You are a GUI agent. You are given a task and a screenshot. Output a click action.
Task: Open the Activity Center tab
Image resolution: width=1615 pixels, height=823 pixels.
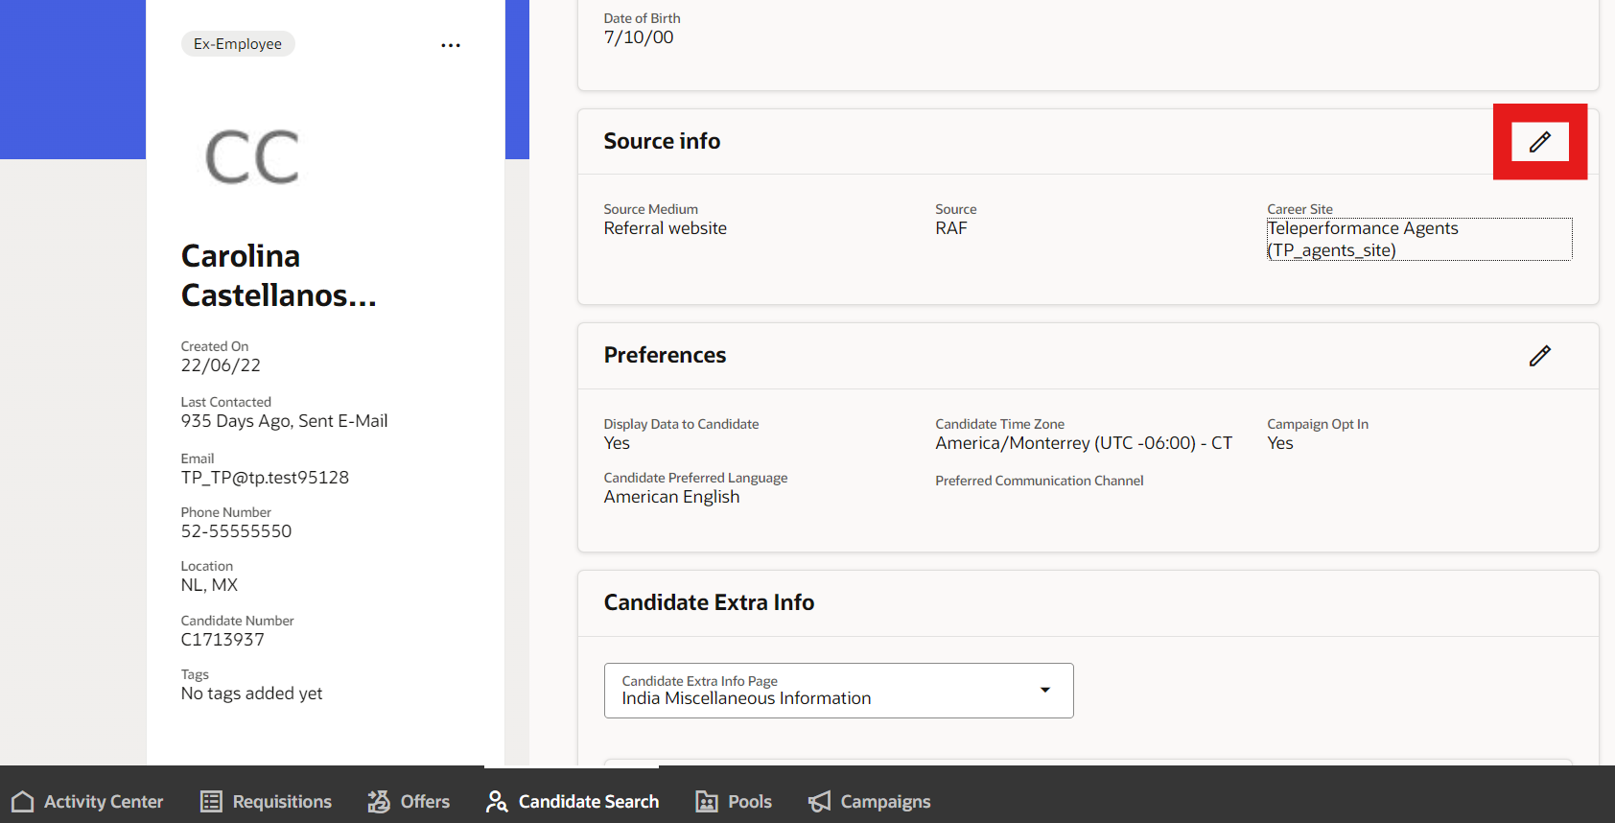(87, 801)
